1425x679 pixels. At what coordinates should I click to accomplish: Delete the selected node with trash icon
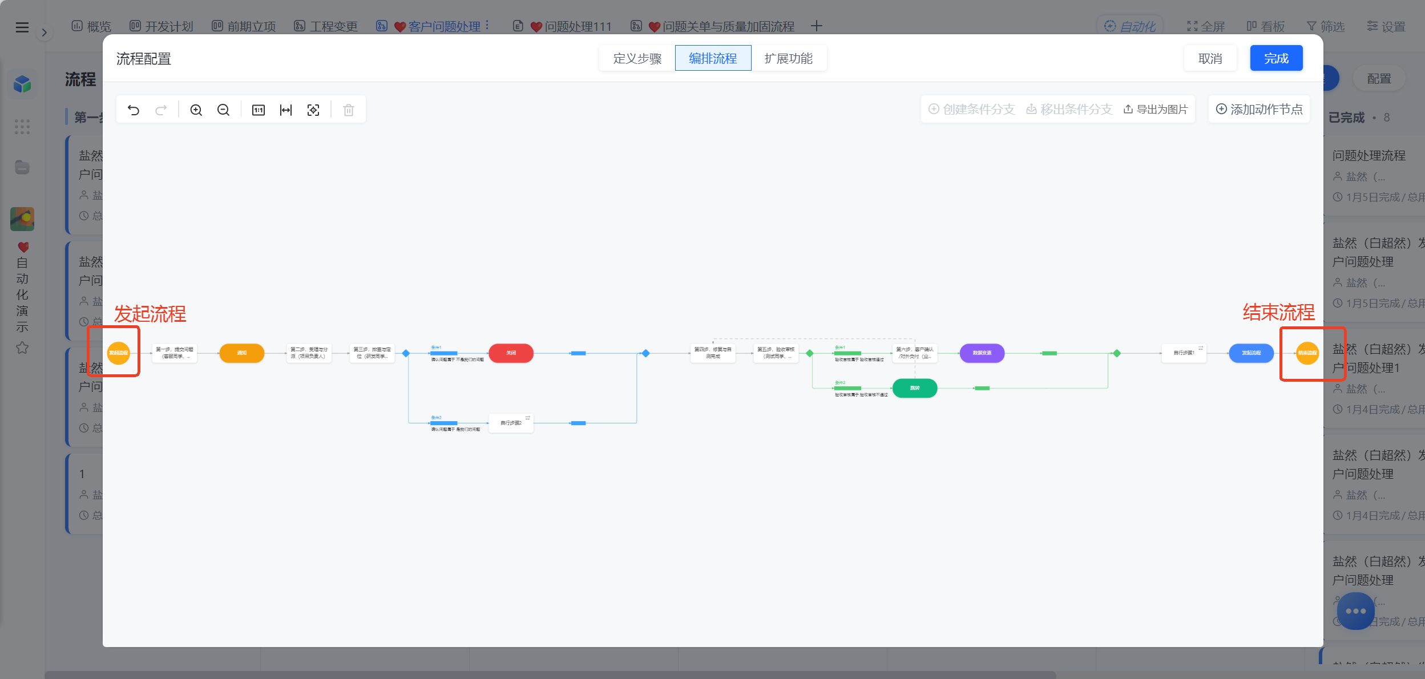point(349,110)
